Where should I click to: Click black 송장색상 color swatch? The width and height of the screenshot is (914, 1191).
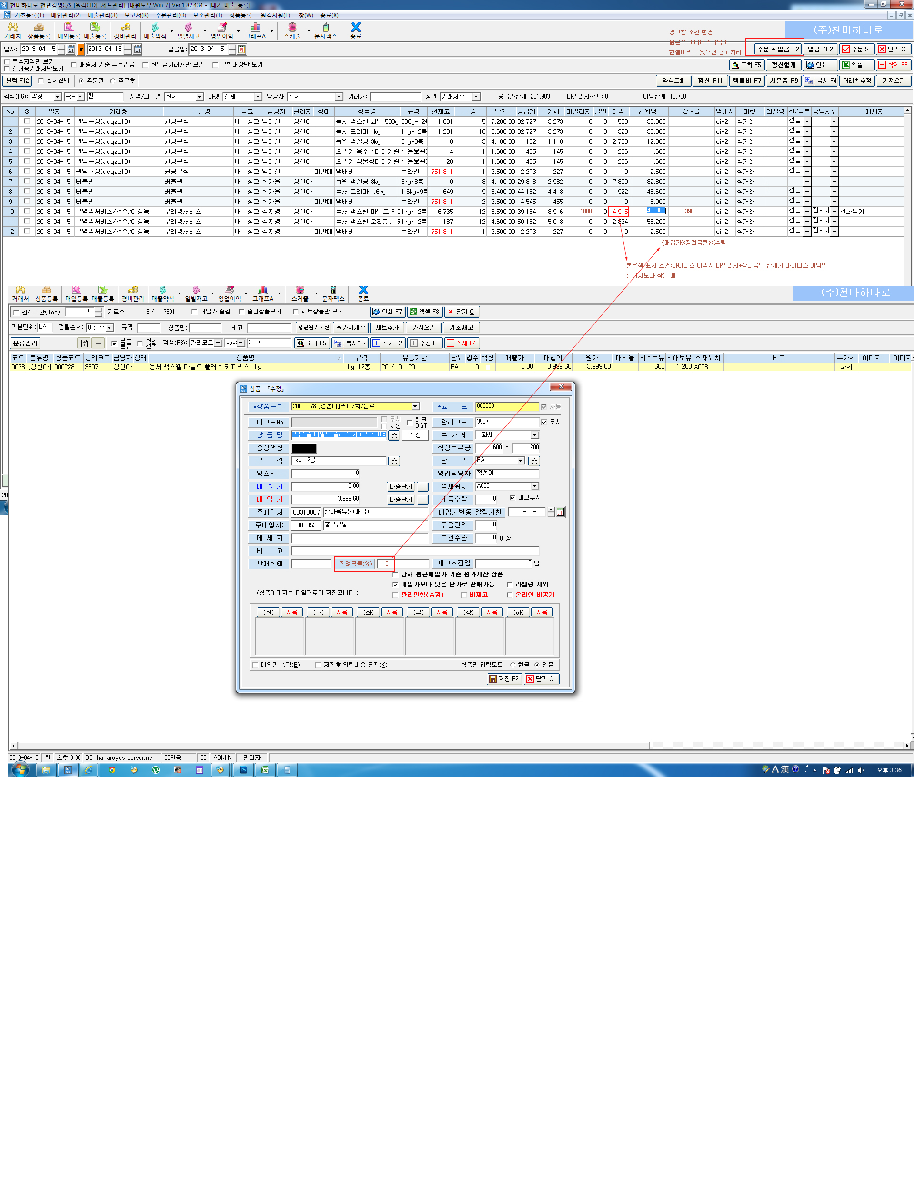click(x=303, y=448)
